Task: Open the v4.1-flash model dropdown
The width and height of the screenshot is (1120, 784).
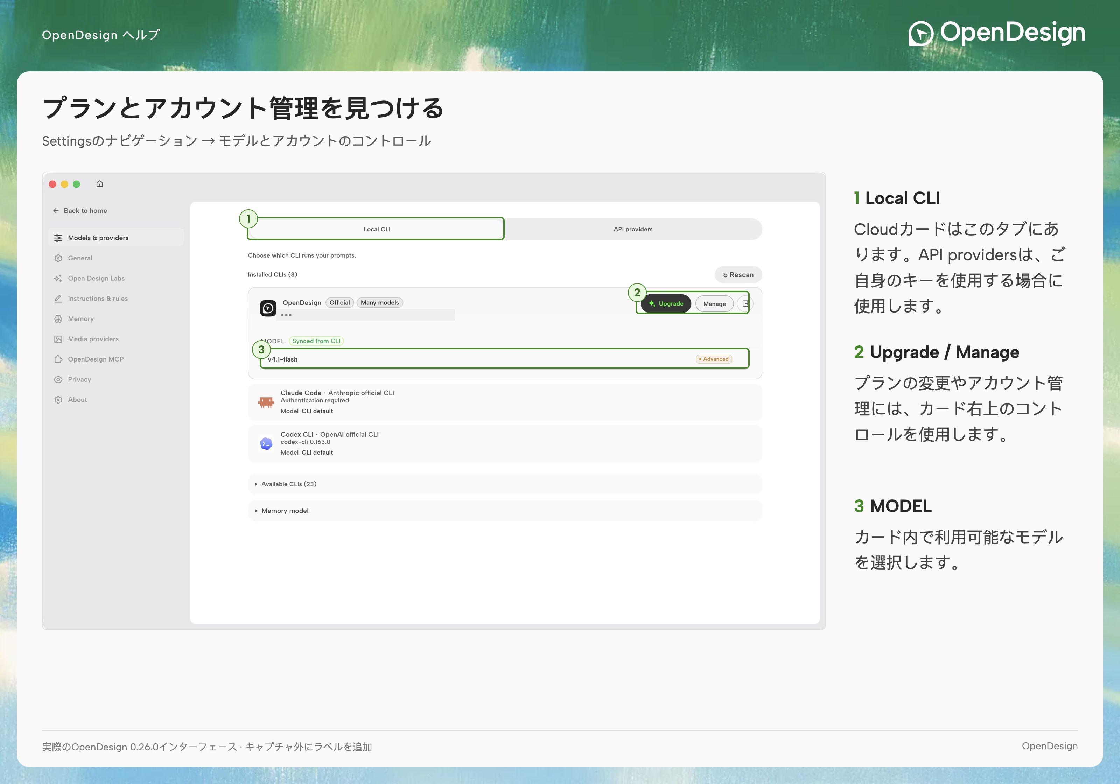Action: pos(504,359)
